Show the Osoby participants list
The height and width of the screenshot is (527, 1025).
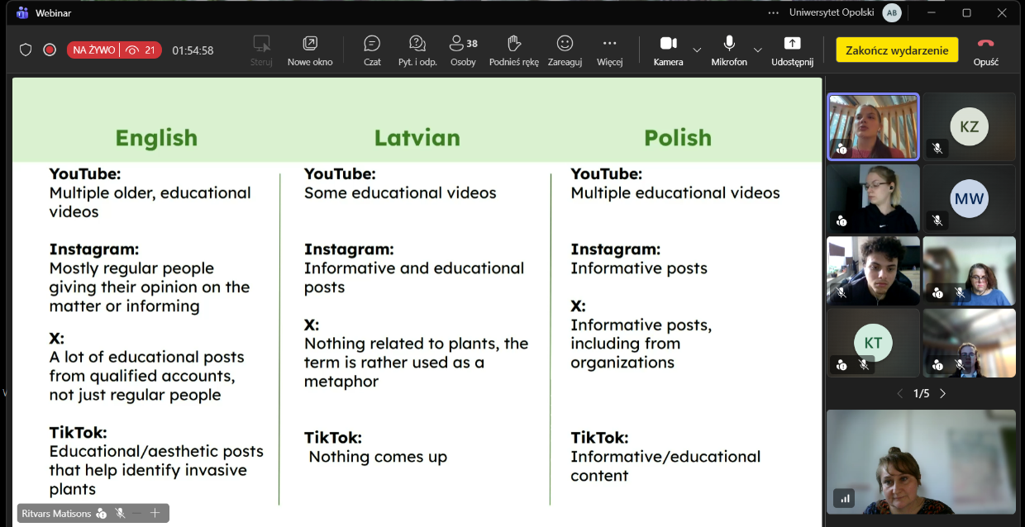tap(463, 50)
